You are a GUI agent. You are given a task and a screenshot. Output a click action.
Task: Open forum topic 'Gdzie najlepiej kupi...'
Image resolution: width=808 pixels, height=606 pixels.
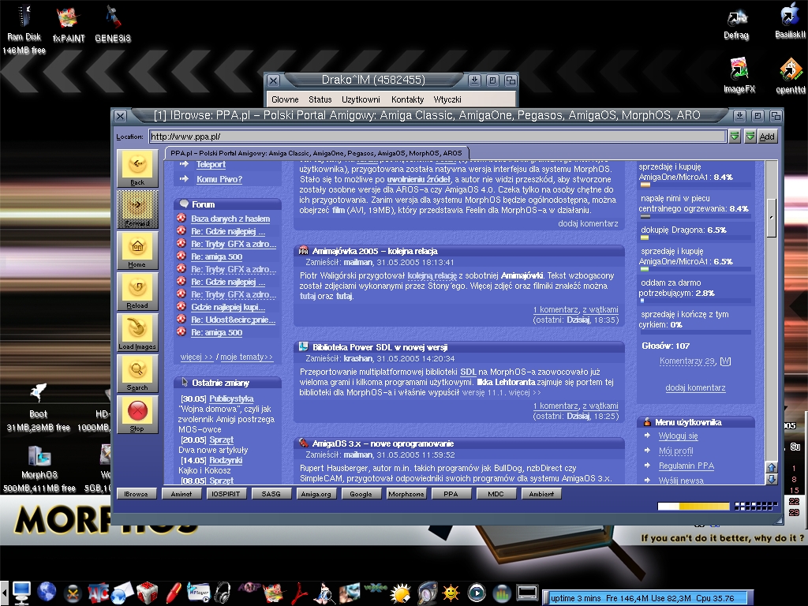pos(228,307)
